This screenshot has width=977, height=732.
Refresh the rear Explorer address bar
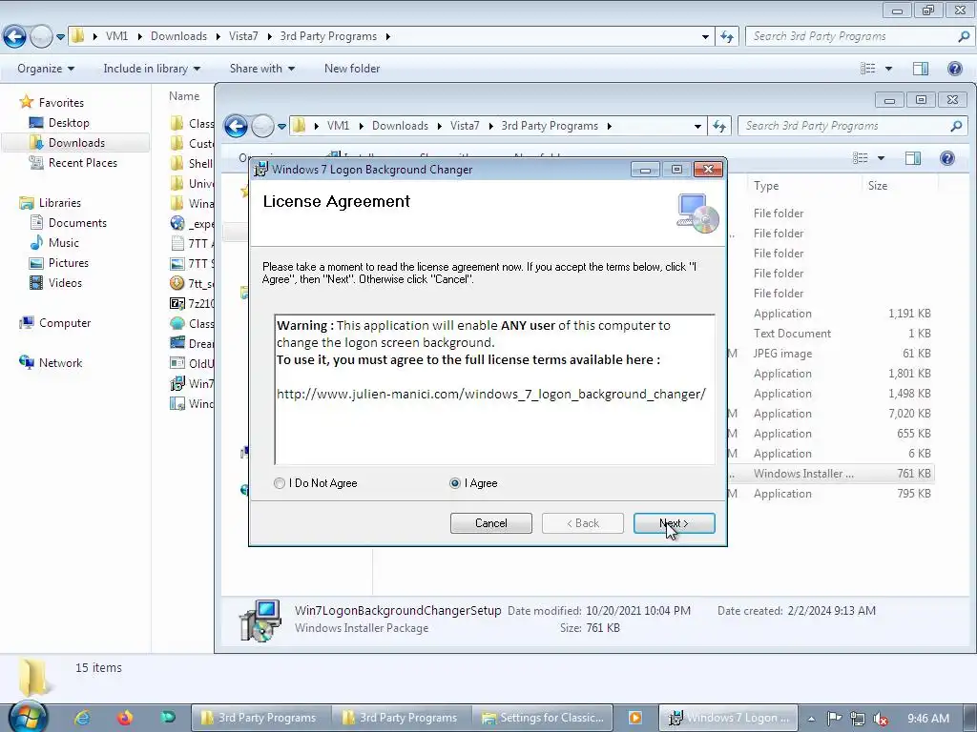(x=726, y=37)
